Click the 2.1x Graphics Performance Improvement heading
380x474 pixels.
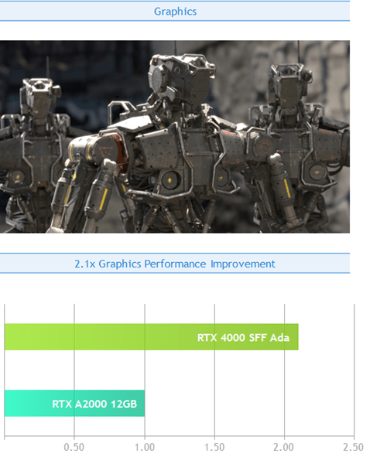click(x=175, y=264)
